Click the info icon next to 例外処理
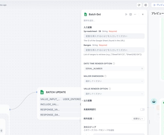 point(93,119)
